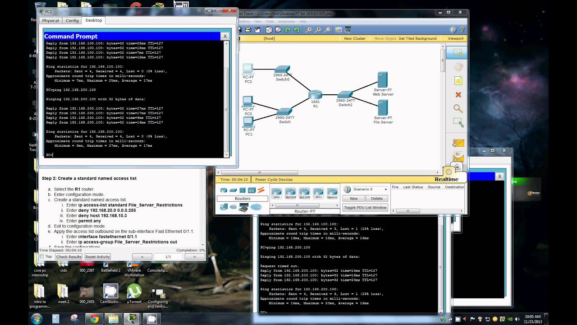Select the Web Server device on canvas
577x325 pixels.
383,80
